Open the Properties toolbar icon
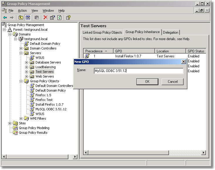This screenshot has width=215, height=170. 53,18
